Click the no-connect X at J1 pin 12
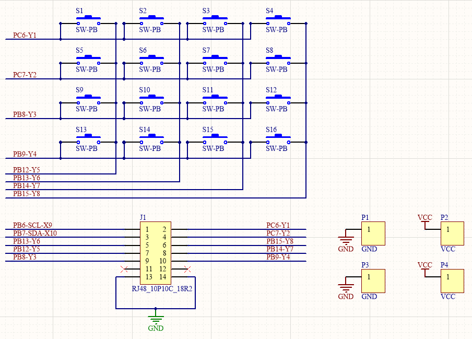This screenshot has height=339, width=472. pyautogui.click(x=187, y=269)
